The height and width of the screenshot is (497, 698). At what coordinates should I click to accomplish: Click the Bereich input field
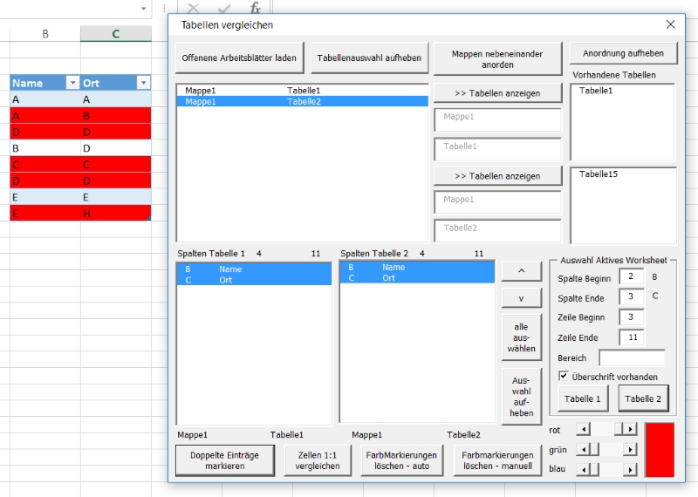pyautogui.click(x=632, y=357)
